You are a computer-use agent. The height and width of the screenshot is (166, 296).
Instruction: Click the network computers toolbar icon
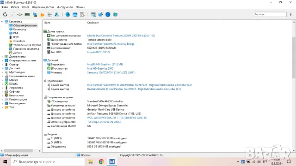point(35,14)
